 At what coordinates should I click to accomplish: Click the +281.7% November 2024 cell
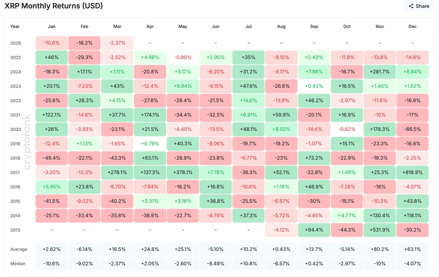click(x=379, y=72)
